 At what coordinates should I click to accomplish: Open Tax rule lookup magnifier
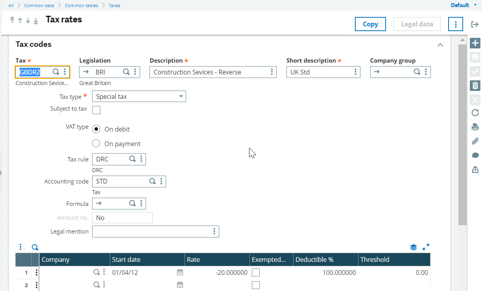tap(133, 159)
